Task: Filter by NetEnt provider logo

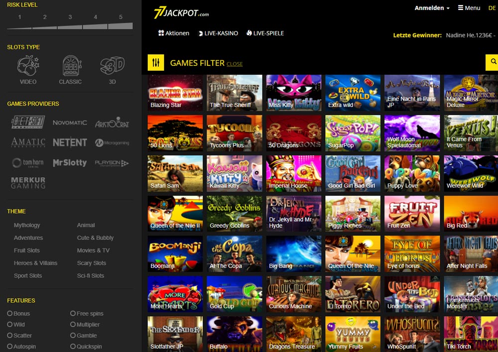Action: pyautogui.click(x=70, y=143)
